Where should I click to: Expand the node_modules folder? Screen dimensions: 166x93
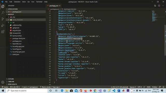[9, 20]
